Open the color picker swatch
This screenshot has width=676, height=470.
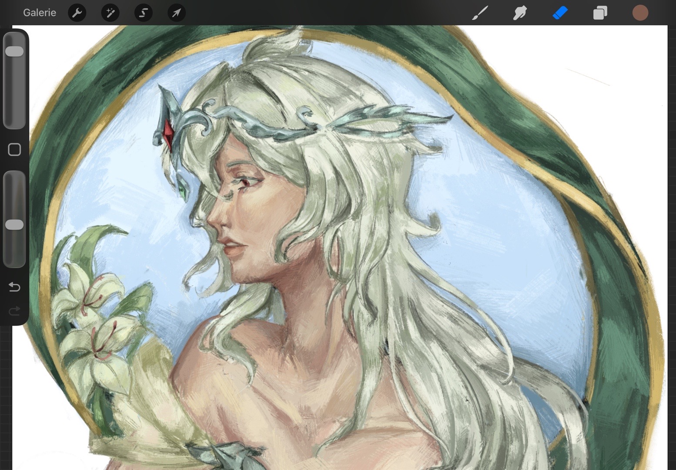point(640,13)
